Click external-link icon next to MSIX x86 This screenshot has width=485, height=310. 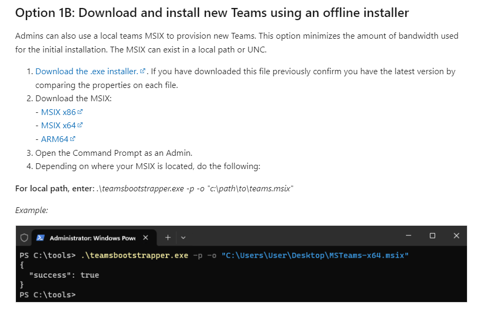coord(80,112)
